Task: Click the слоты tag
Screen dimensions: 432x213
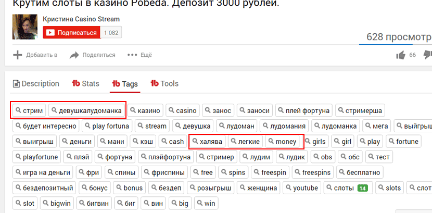Action: (348, 187)
